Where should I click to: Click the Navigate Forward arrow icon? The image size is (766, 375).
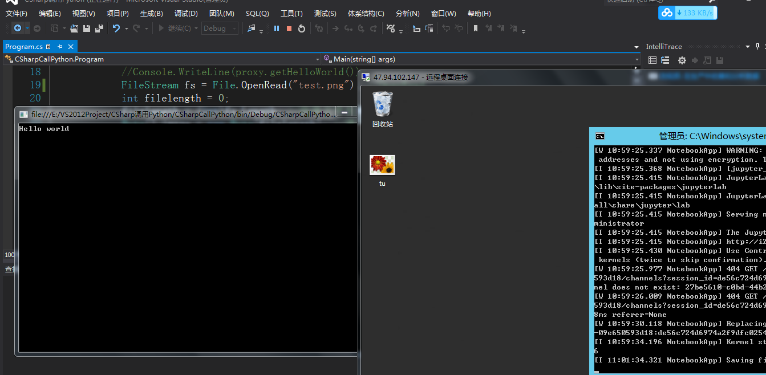pyautogui.click(x=37, y=28)
